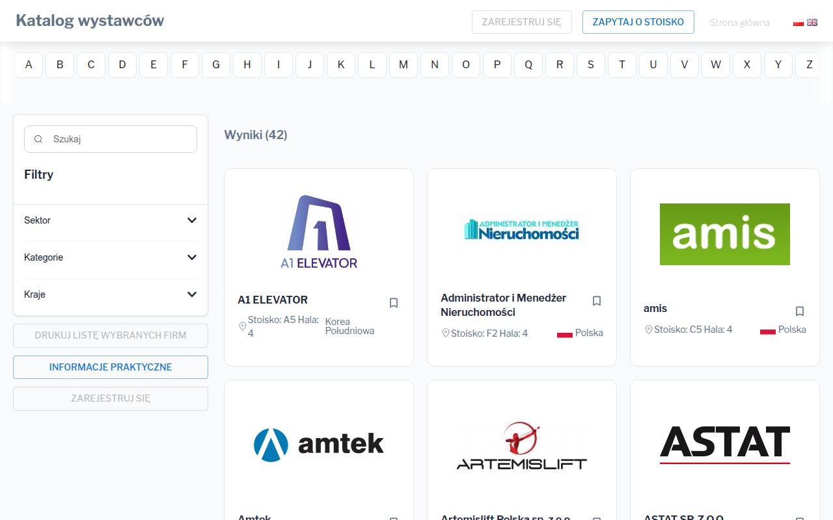Image resolution: width=833 pixels, height=520 pixels.
Task: Go to Strona główna
Action: [740, 23]
